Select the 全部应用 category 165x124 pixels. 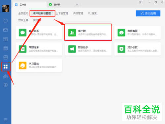pos(23,13)
